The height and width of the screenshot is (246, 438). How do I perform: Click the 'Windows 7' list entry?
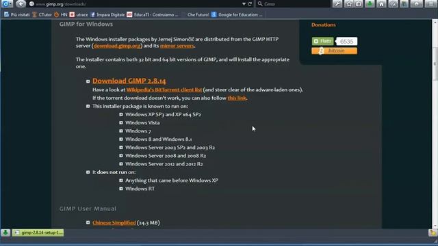click(x=138, y=131)
